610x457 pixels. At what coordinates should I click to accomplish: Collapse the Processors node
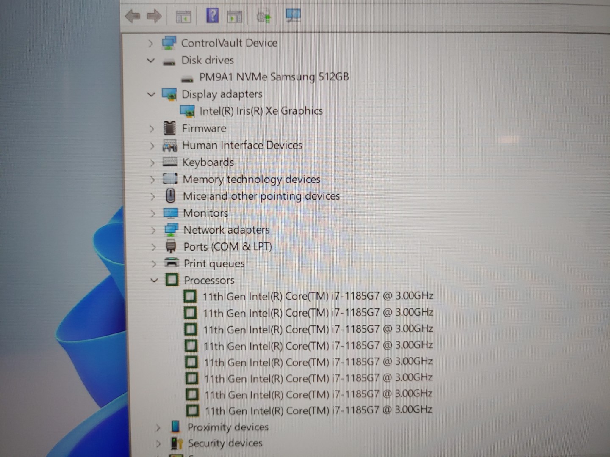pos(154,280)
